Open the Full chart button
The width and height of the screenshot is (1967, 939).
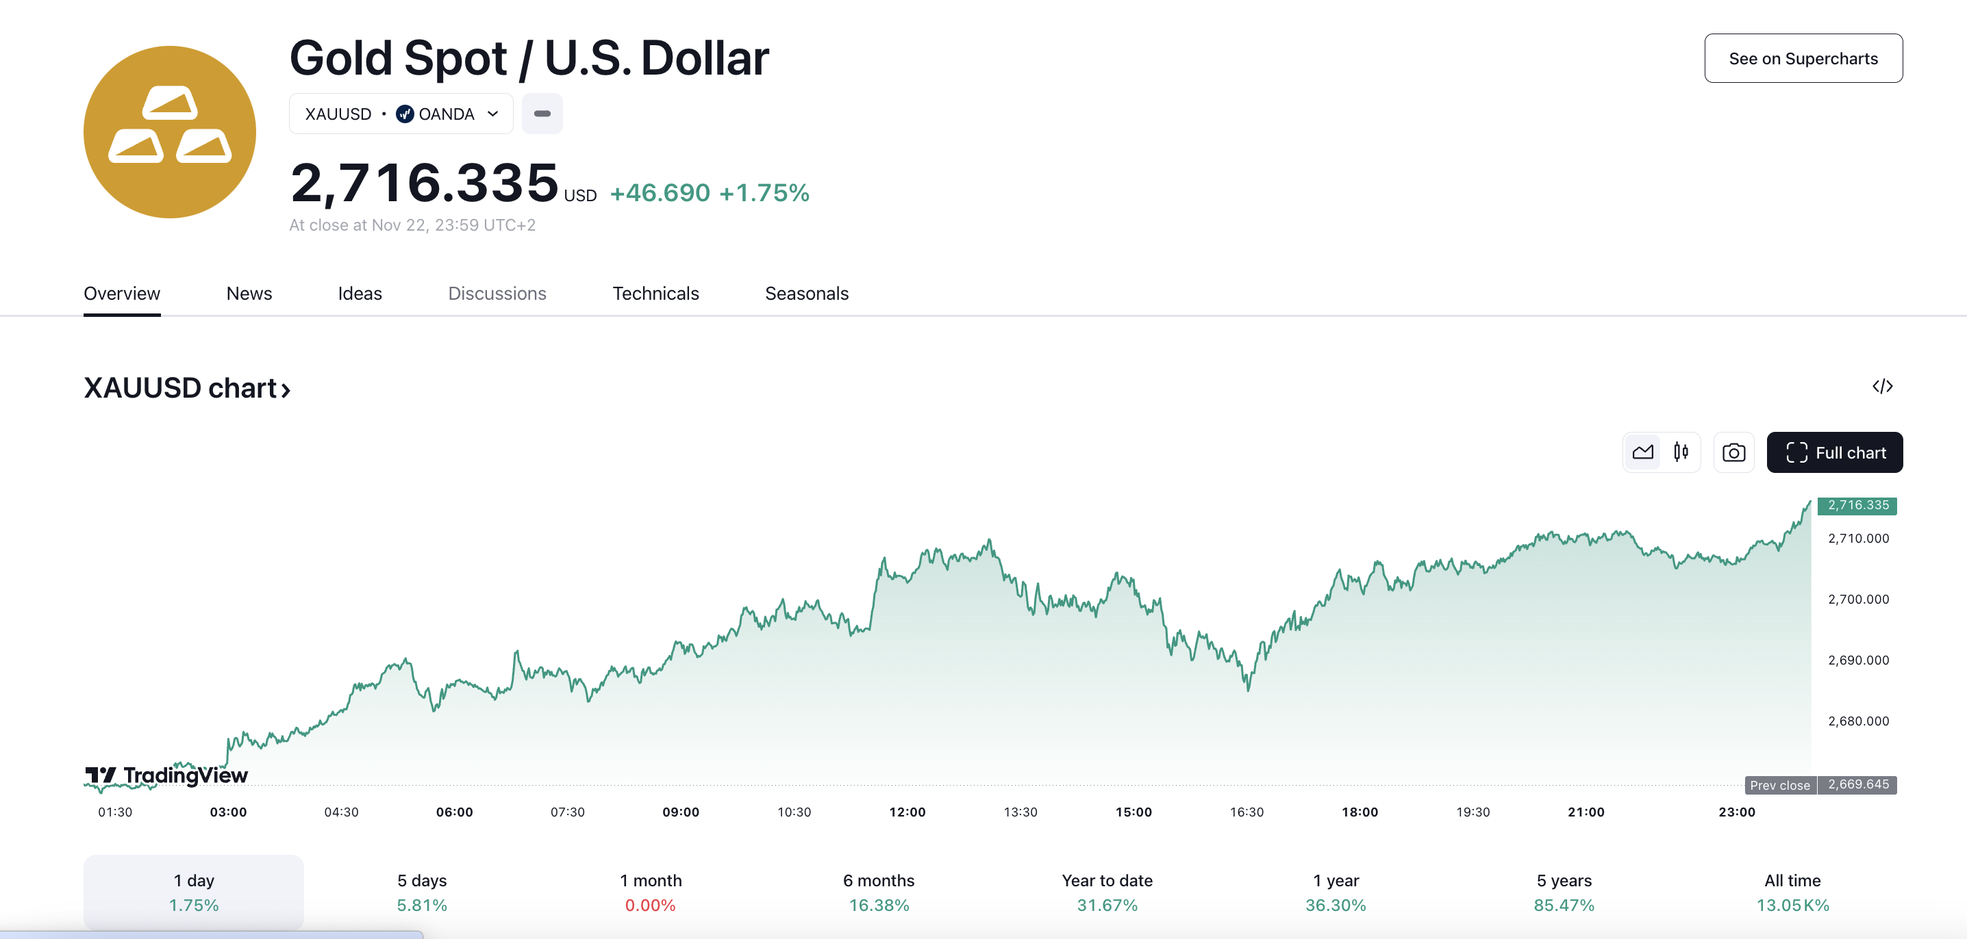point(1834,452)
